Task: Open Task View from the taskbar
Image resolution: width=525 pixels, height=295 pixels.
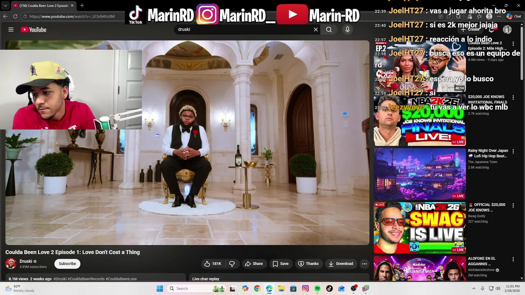Action: (233, 288)
